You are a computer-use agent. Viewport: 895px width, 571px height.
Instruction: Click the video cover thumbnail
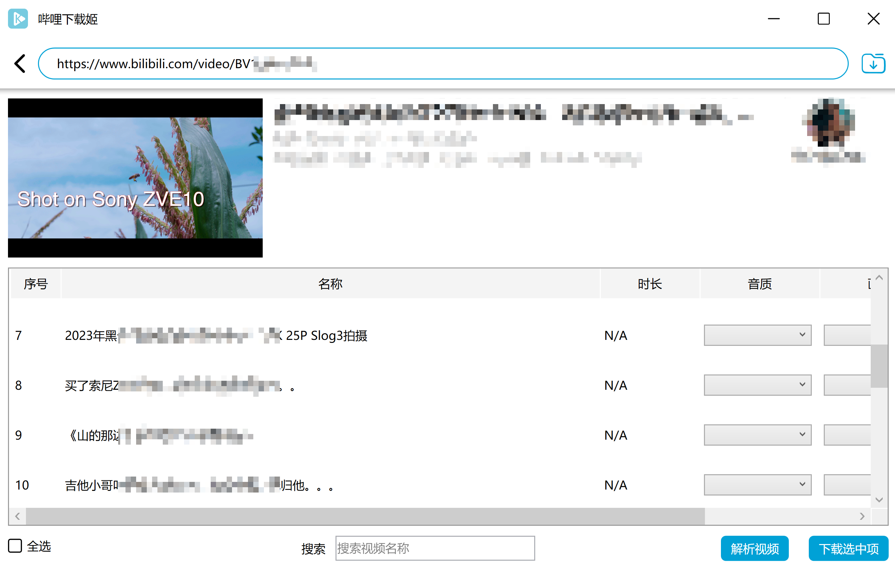pyautogui.click(x=135, y=178)
